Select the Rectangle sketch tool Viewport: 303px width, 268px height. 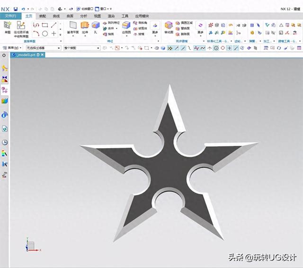click(x=45, y=25)
